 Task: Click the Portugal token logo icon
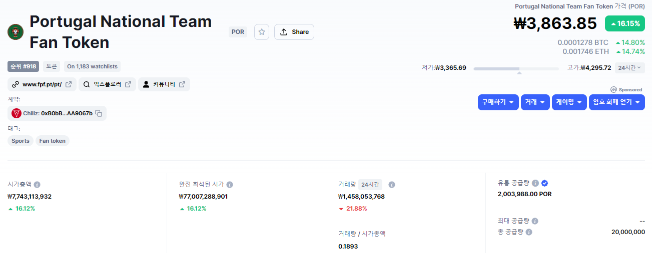[x=16, y=32]
